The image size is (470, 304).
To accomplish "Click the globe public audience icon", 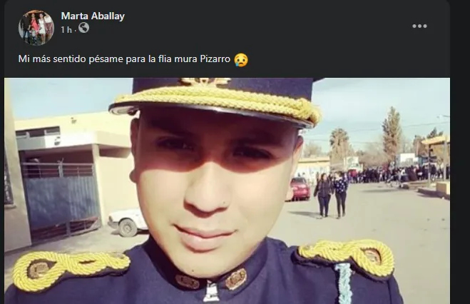I will pos(83,28).
